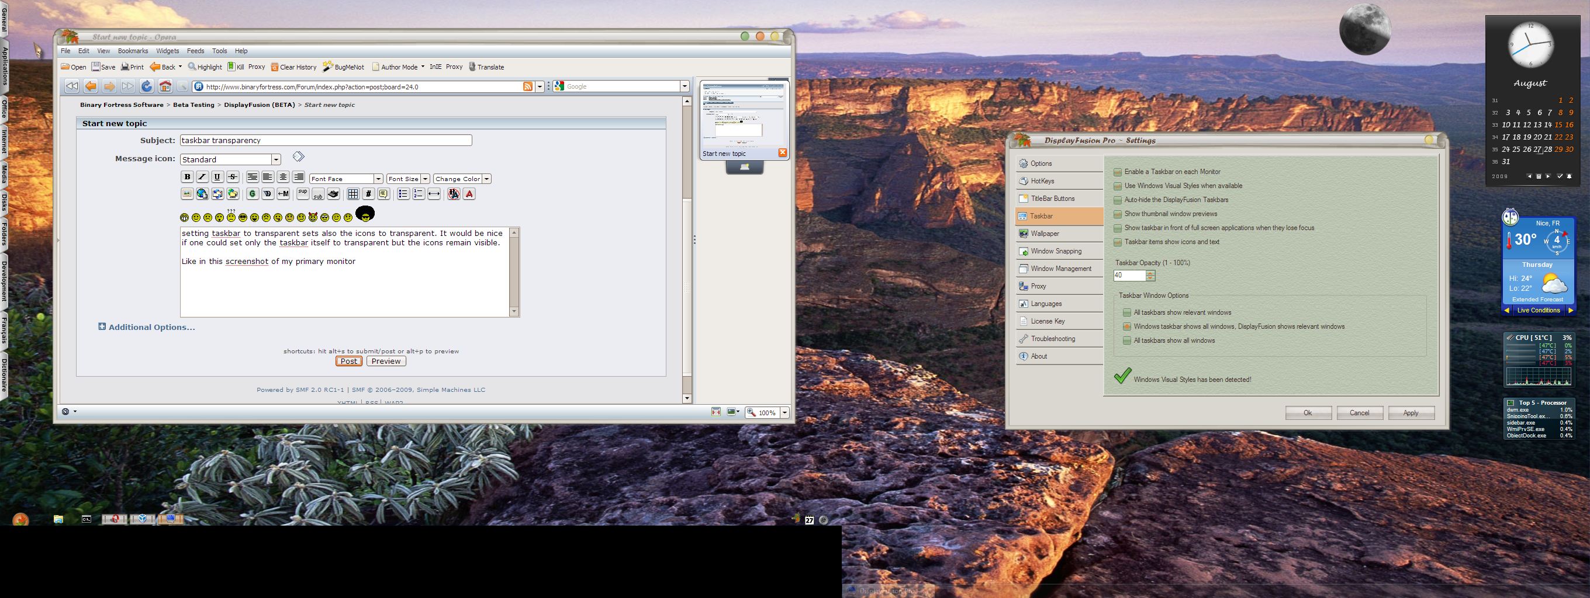Click the Preview button

point(386,361)
